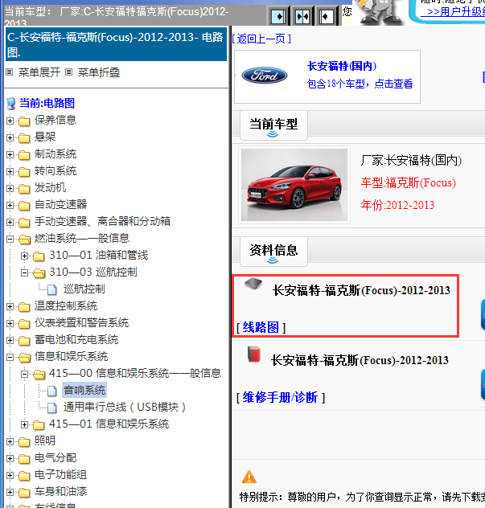Click the 年份:2012-2013 red text
The image size is (485, 508).
click(397, 206)
